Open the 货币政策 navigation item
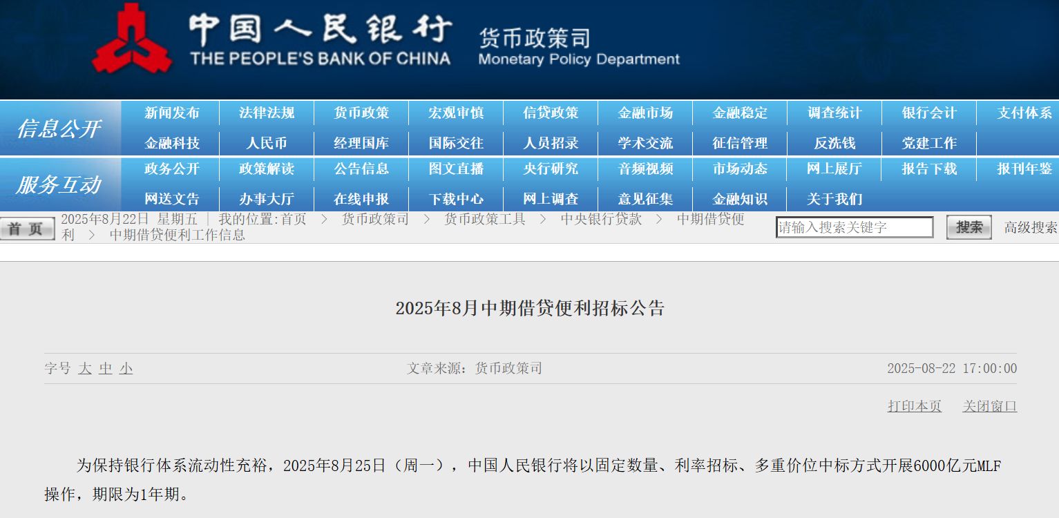This screenshot has height=518, width=1059. click(x=361, y=113)
